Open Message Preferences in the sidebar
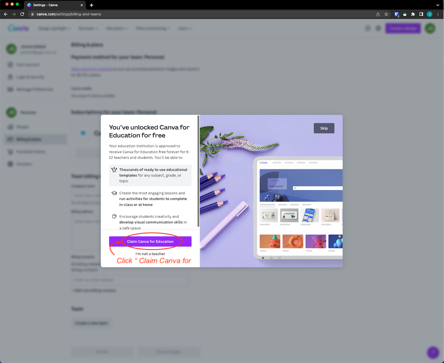The height and width of the screenshot is (363, 444). 36,89
